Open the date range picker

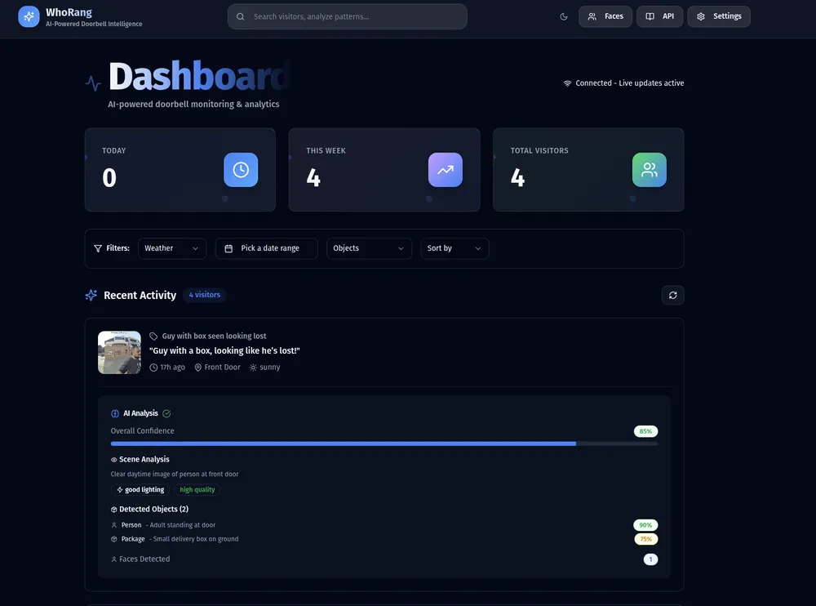tap(267, 248)
